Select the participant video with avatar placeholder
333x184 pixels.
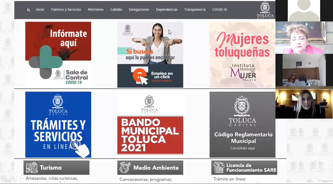pyautogui.click(x=304, y=11)
